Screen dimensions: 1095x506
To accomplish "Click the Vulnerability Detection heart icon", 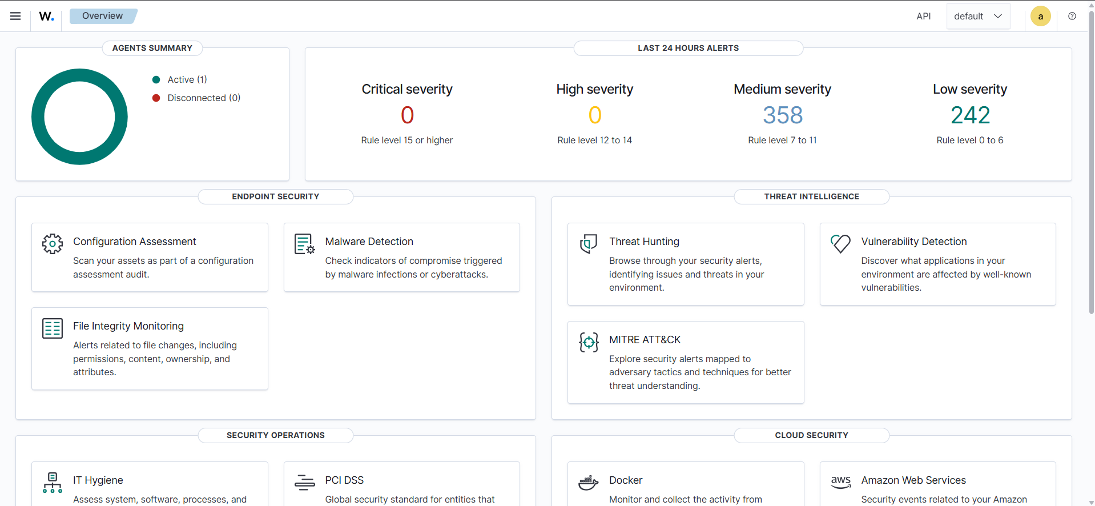I will point(840,244).
